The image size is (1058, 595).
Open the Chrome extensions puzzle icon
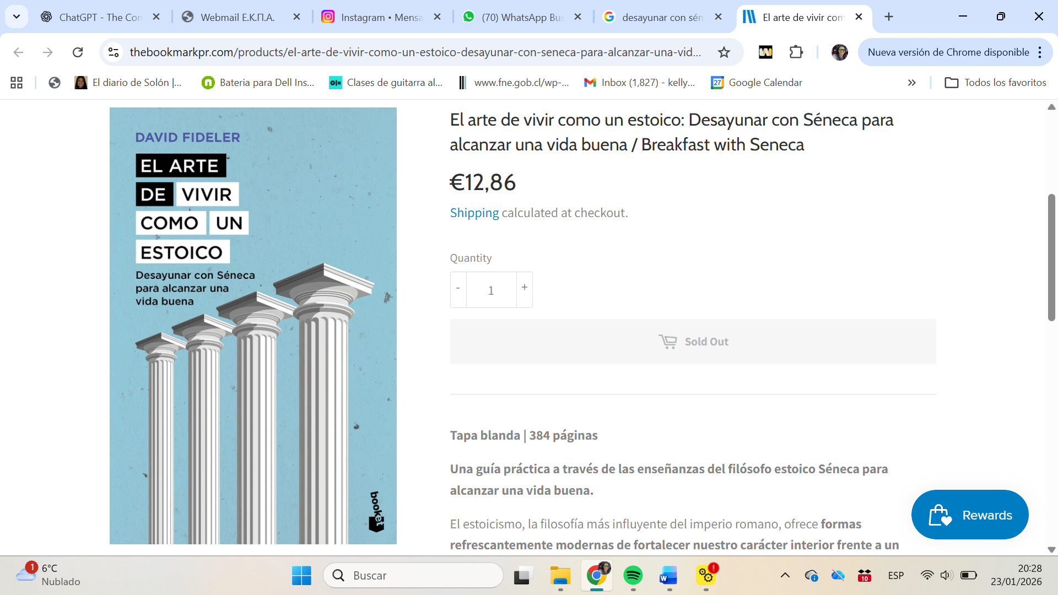point(796,52)
